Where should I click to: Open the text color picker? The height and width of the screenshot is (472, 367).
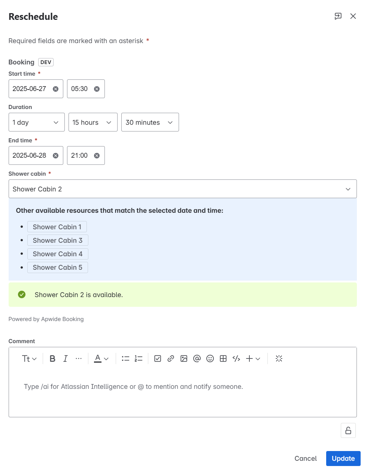[101, 358]
